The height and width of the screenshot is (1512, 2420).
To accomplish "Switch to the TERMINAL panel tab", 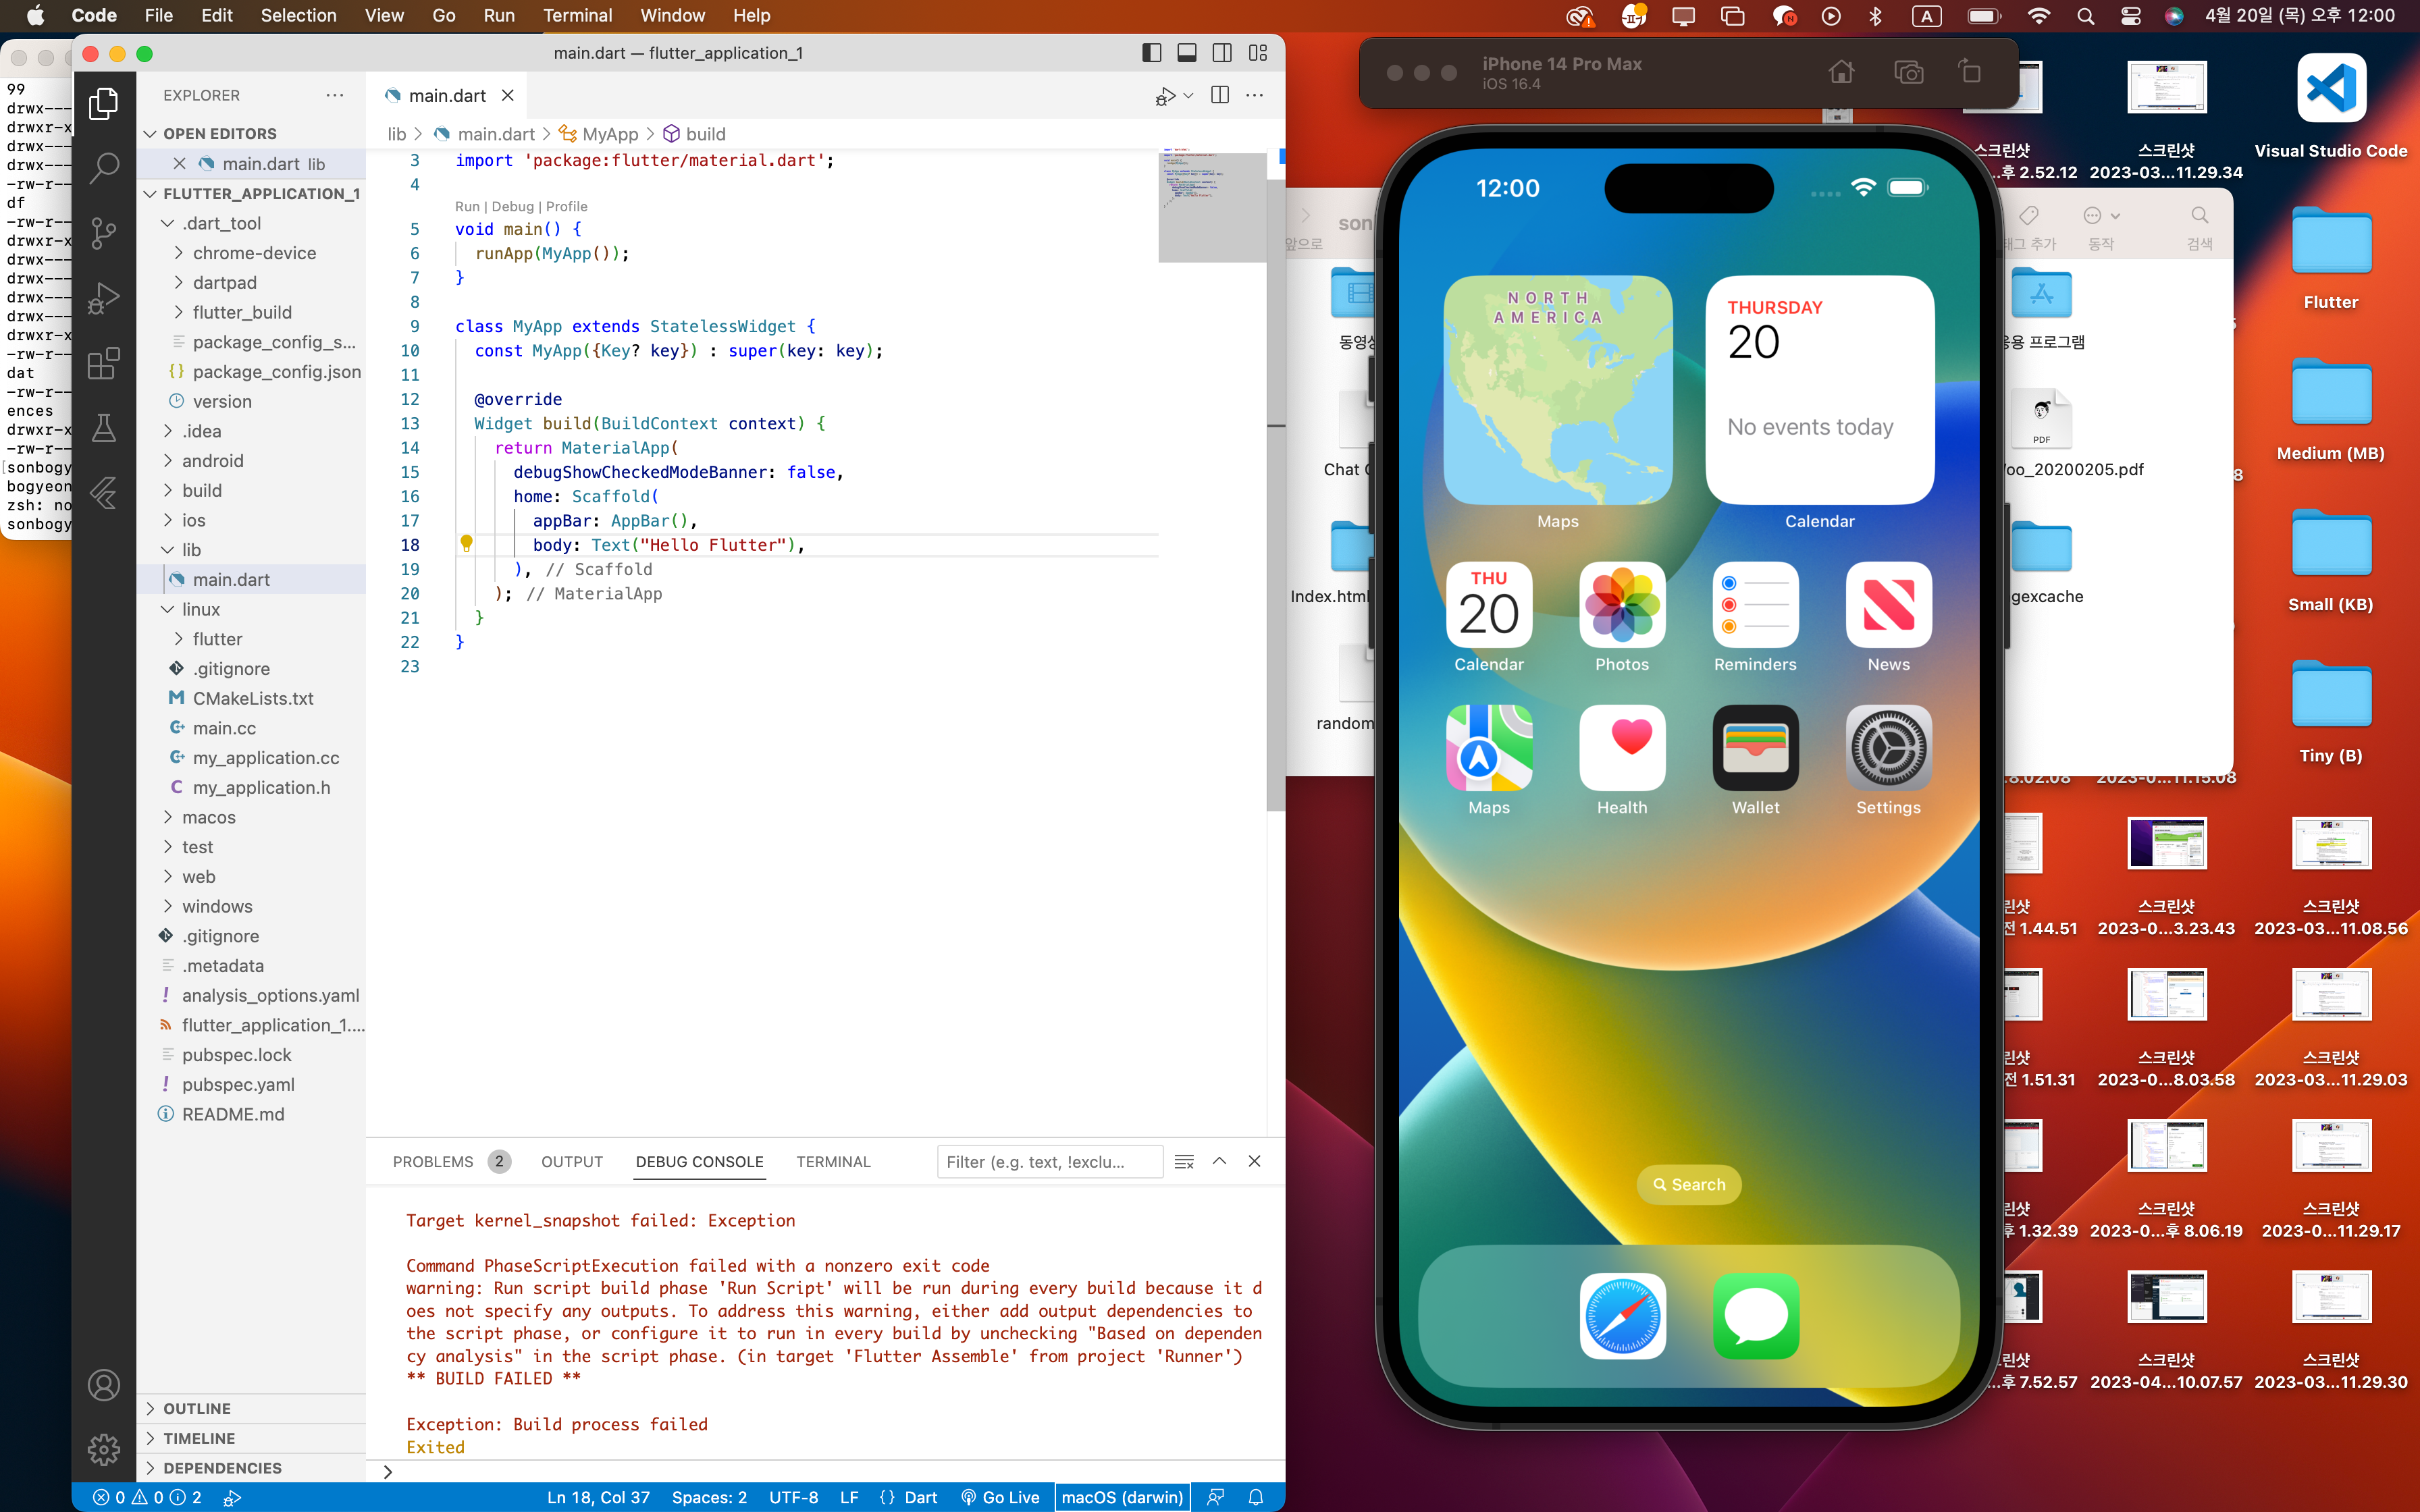I will coord(833,1161).
